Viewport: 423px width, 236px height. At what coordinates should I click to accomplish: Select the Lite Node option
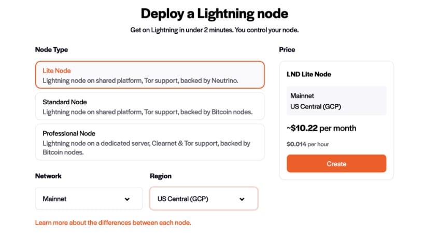click(x=150, y=75)
